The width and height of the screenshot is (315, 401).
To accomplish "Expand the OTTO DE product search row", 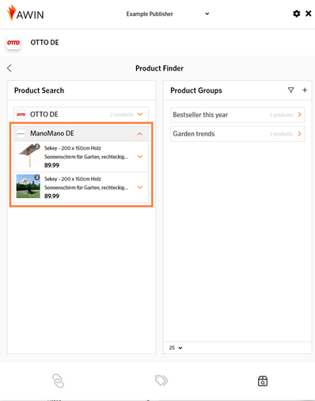I will 81,114.
